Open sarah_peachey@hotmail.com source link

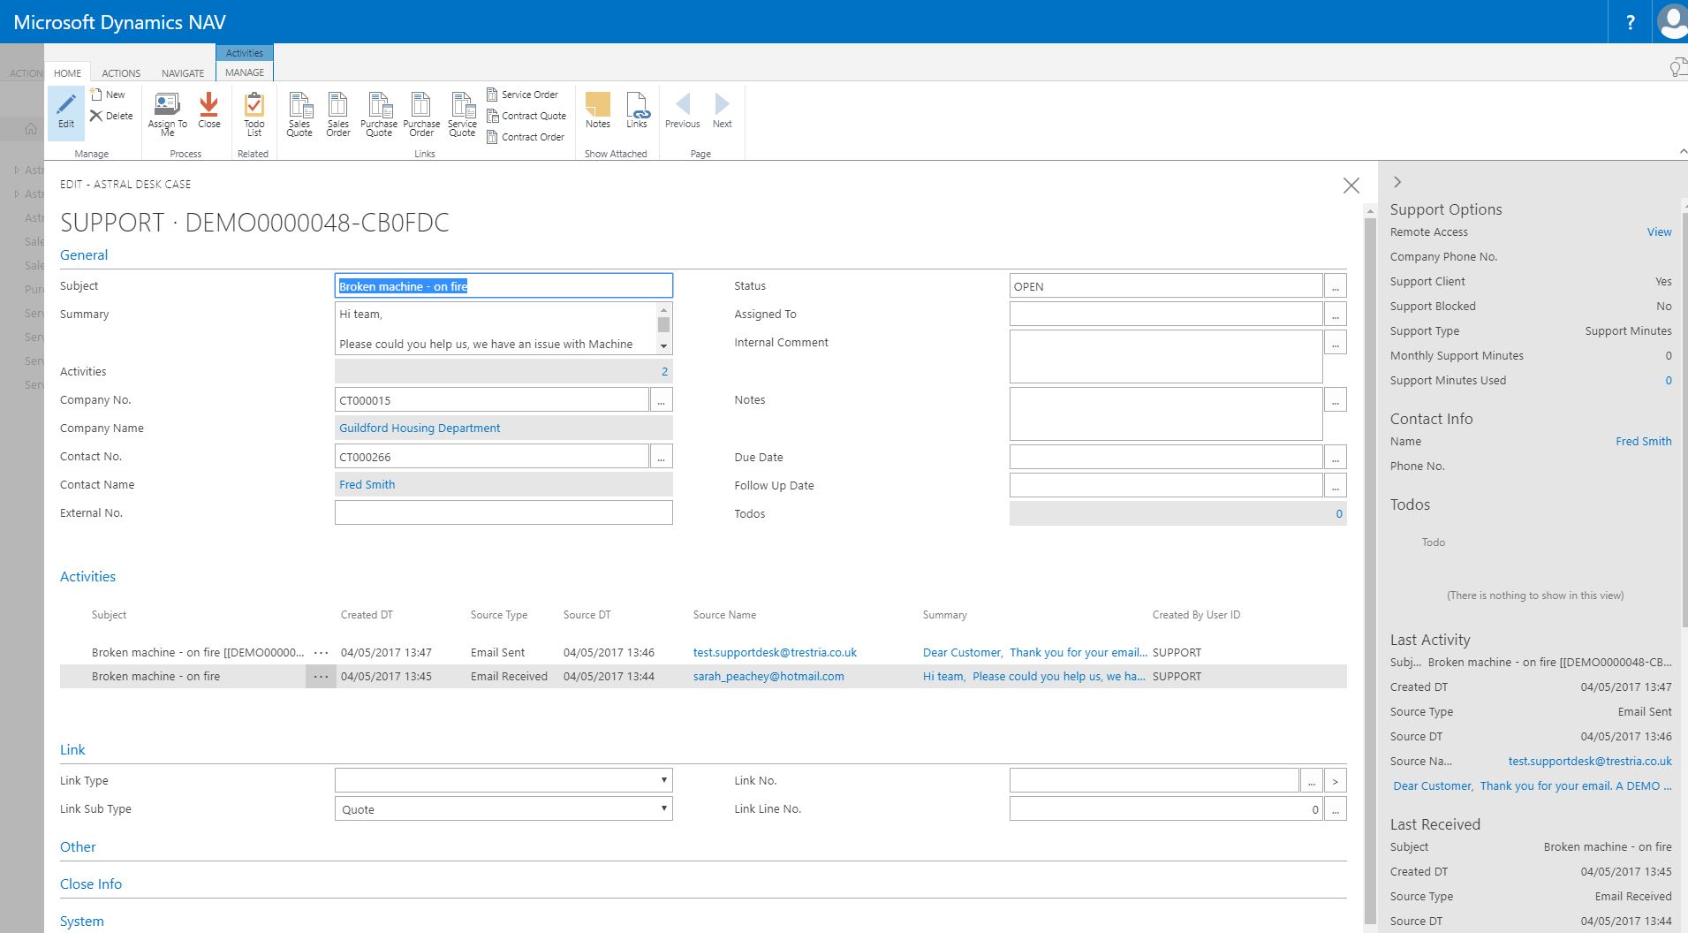768,676
